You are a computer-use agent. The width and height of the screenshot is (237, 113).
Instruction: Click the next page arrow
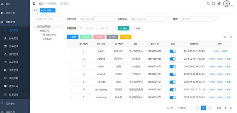[210, 108]
